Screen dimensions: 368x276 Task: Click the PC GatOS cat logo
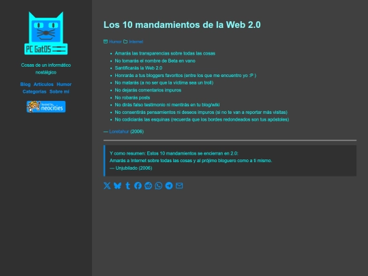46,33
